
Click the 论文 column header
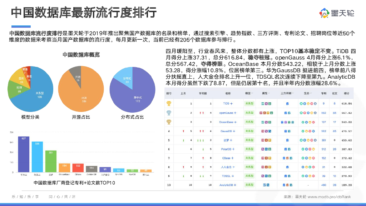(x=335, y=93)
